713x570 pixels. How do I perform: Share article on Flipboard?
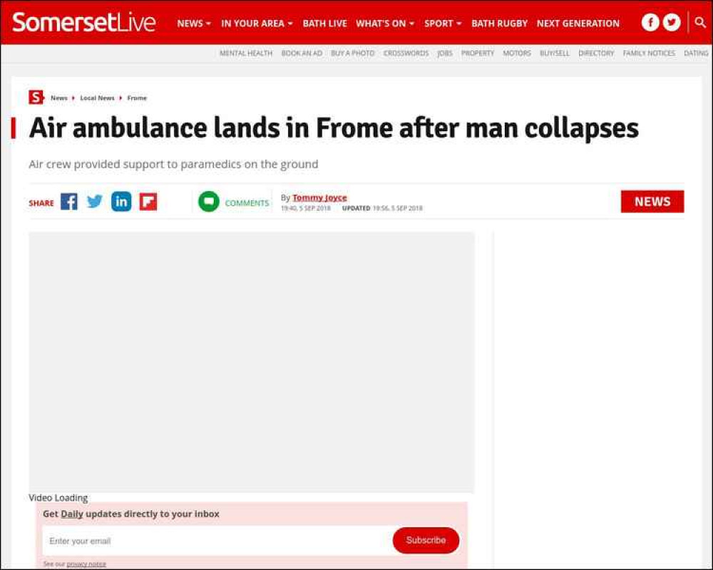[148, 202]
